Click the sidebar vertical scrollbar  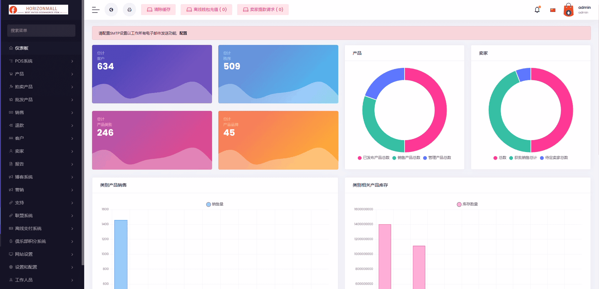(x=83, y=132)
